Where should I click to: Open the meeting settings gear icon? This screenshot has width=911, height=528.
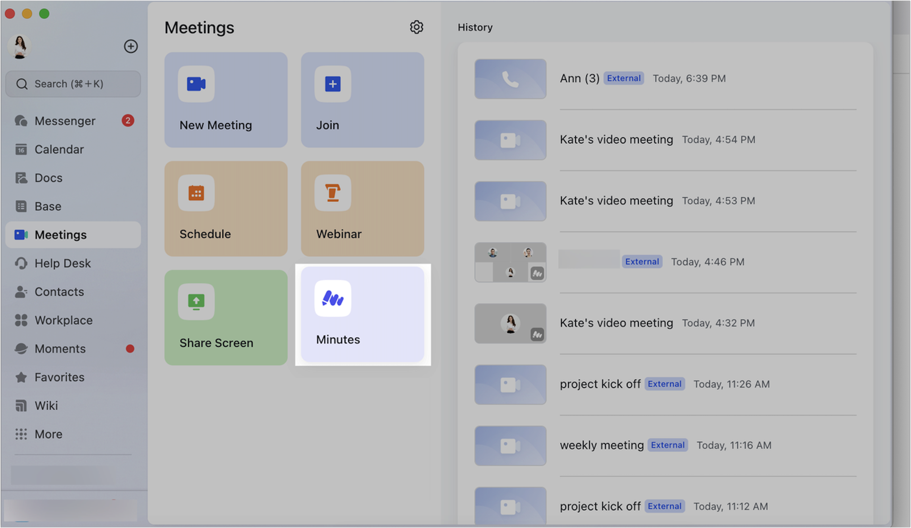(416, 27)
